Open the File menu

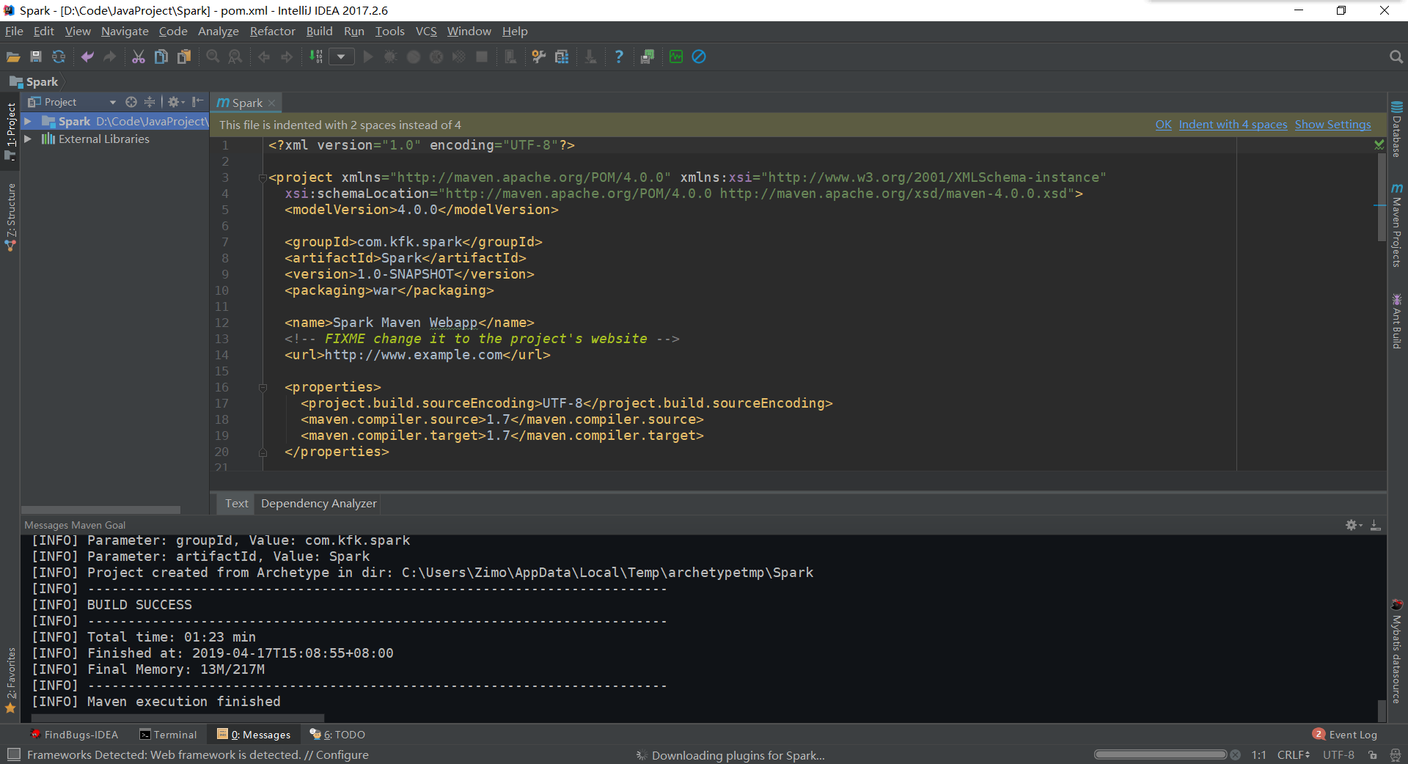point(14,32)
